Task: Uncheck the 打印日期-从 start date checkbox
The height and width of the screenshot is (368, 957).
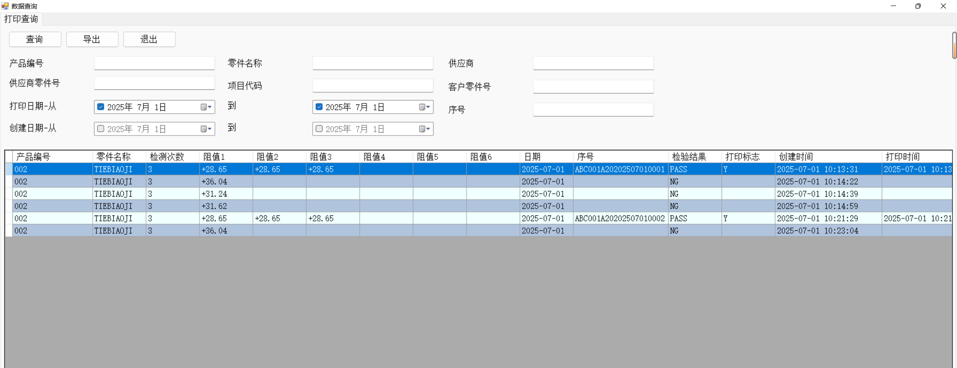Action: tap(101, 107)
